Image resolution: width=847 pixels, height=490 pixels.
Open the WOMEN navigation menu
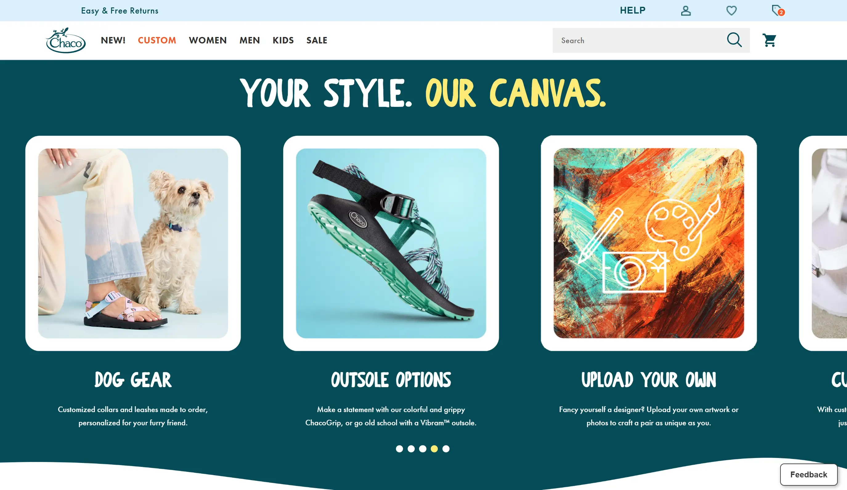[x=208, y=40]
